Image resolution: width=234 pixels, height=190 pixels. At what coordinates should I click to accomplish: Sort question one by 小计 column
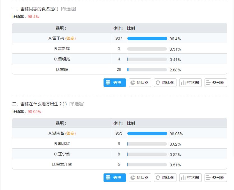click(x=118, y=28)
